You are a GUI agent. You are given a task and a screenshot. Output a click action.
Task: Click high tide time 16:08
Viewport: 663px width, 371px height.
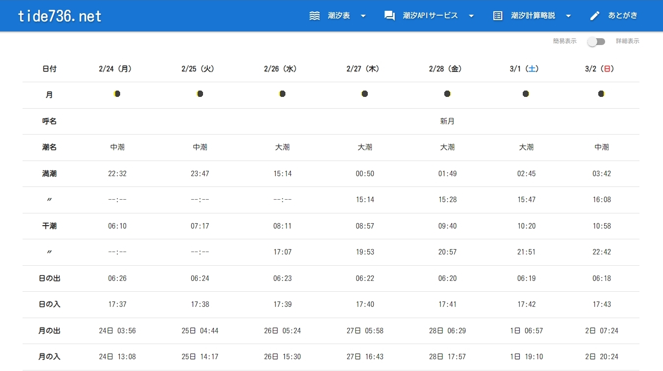click(x=602, y=200)
